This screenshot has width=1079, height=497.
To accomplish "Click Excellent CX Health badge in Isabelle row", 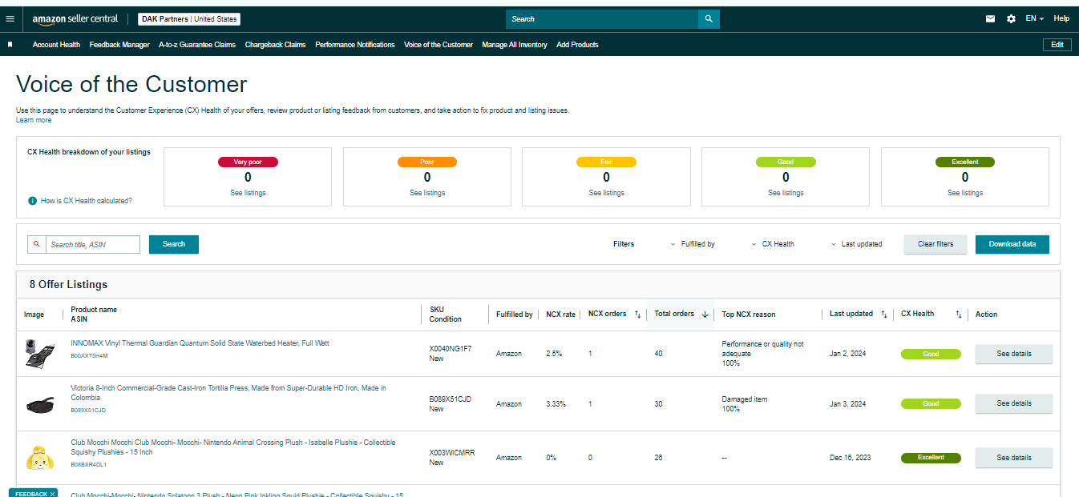I will click(x=931, y=458).
